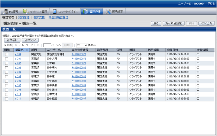The width and height of the screenshot is (217, 136).
Task: Click user name 田中大和
Action: [x=52, y=72]
